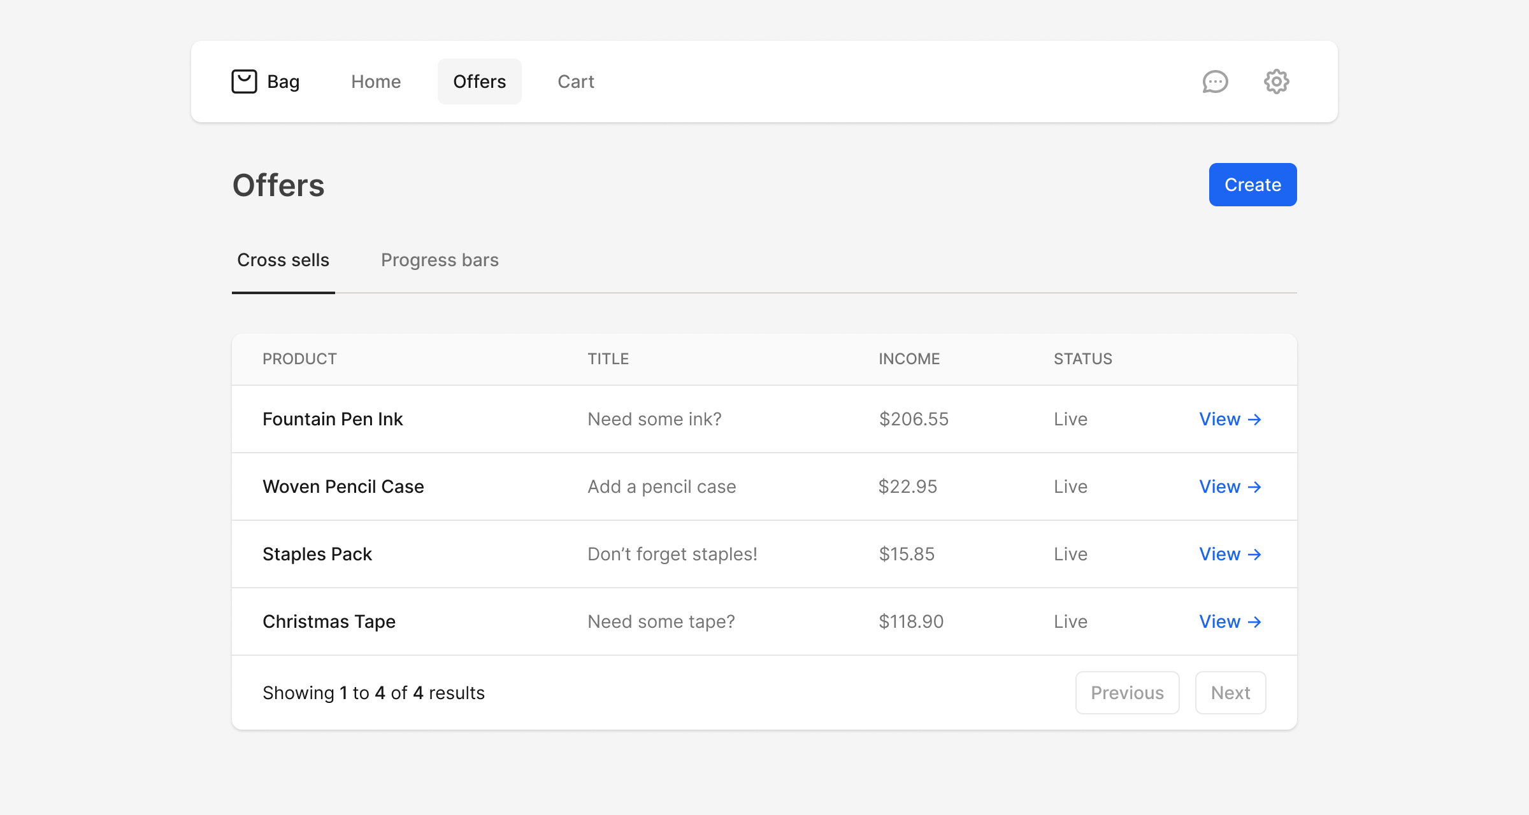The image size is (1529, 815).
Task: Open the chat messages icon
Action: coord(1216,81)
